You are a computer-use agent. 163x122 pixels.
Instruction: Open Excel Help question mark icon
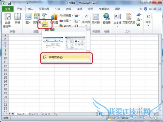click(x=145, y=9)
